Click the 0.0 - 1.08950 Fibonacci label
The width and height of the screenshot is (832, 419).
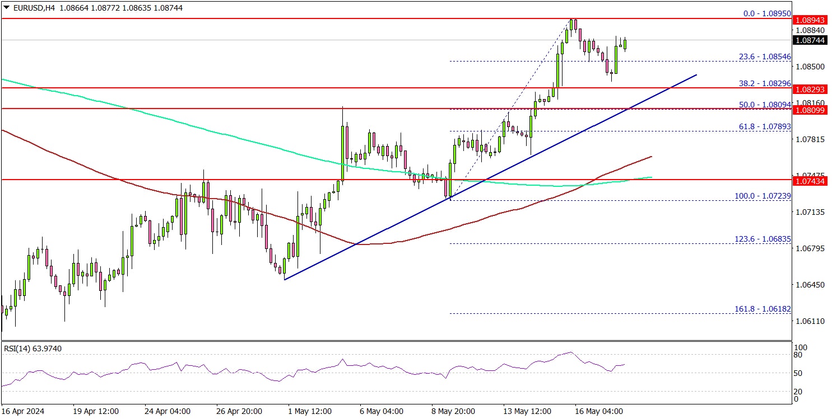point(763,12)
